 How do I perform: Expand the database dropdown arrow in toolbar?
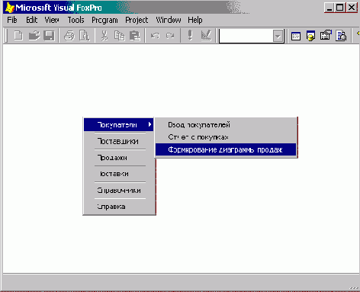click(278, 36)
